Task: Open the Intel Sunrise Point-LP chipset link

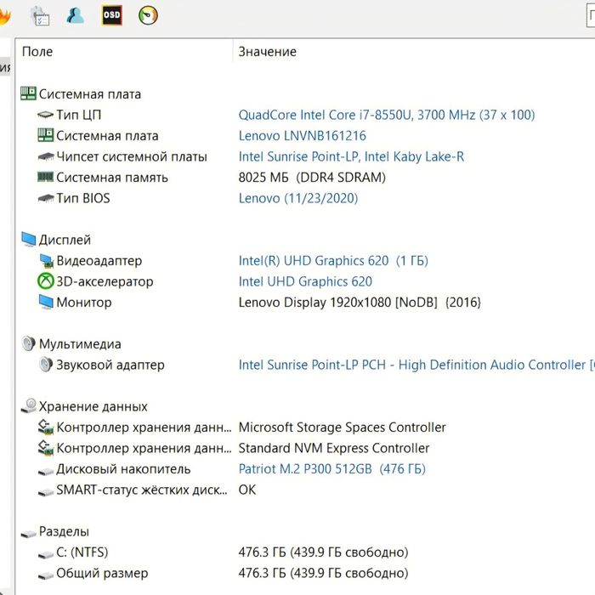Action: [351, 156]
